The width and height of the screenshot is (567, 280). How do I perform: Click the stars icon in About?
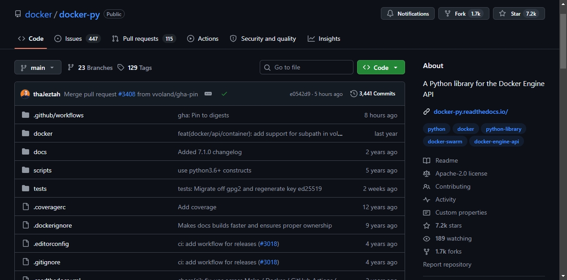point(427,225)
